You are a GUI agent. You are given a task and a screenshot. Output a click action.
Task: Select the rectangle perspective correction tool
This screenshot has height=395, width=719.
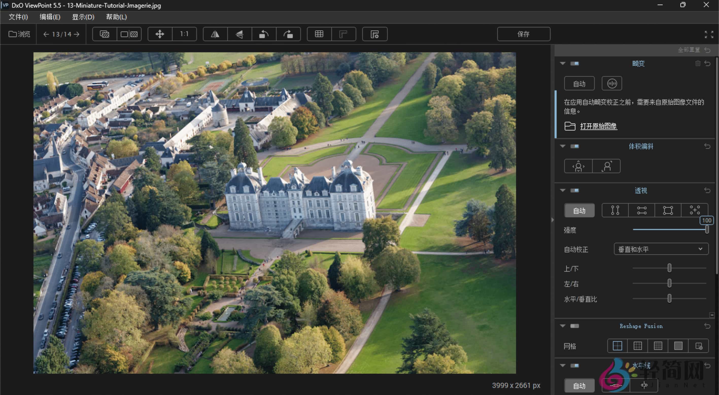668,210
